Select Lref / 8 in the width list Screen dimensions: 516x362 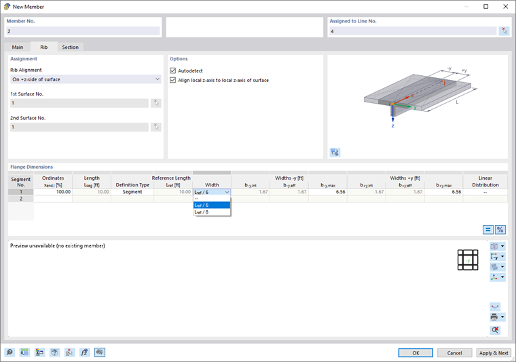coord(212,212)
